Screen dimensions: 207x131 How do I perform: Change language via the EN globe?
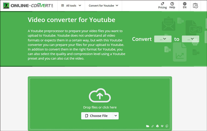click(184, 6)
